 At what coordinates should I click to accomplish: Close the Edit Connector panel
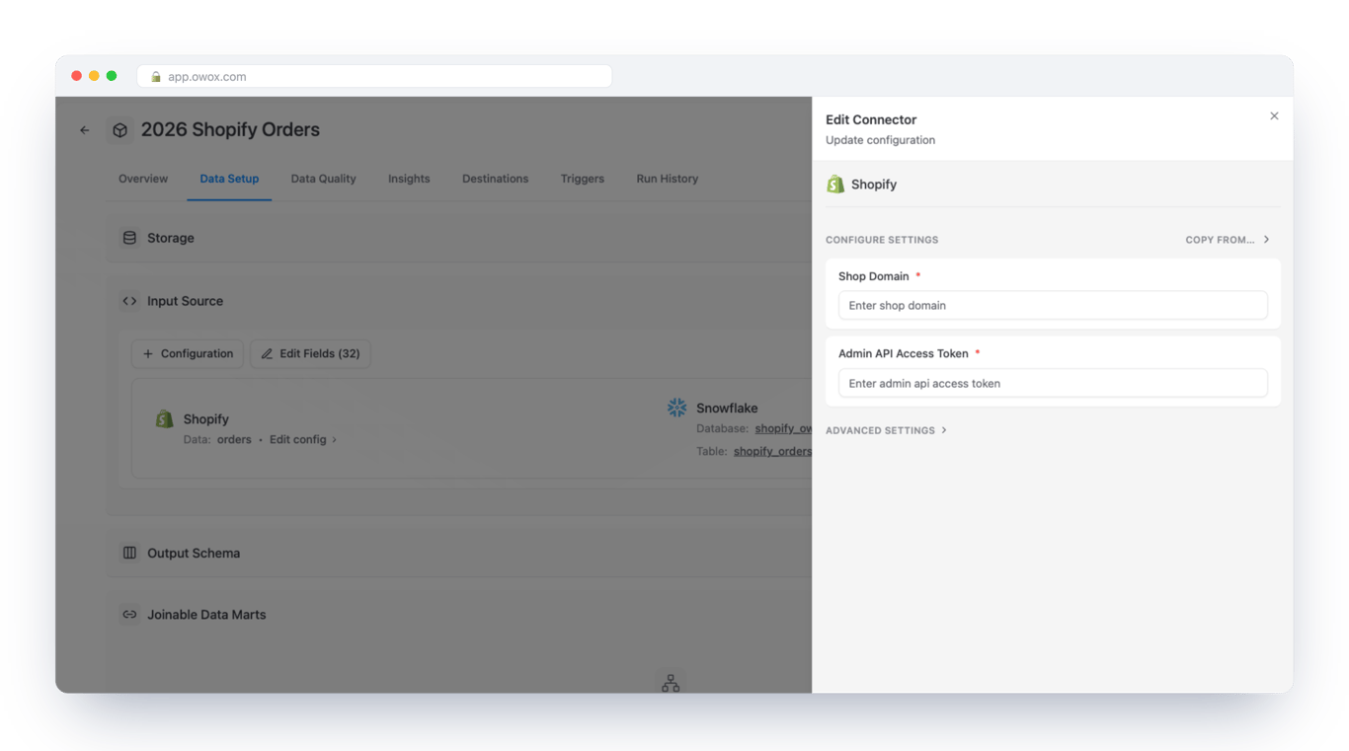coord(1274,116)
